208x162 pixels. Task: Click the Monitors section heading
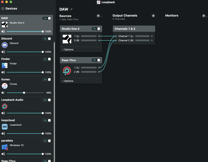[x=172, y=16]
